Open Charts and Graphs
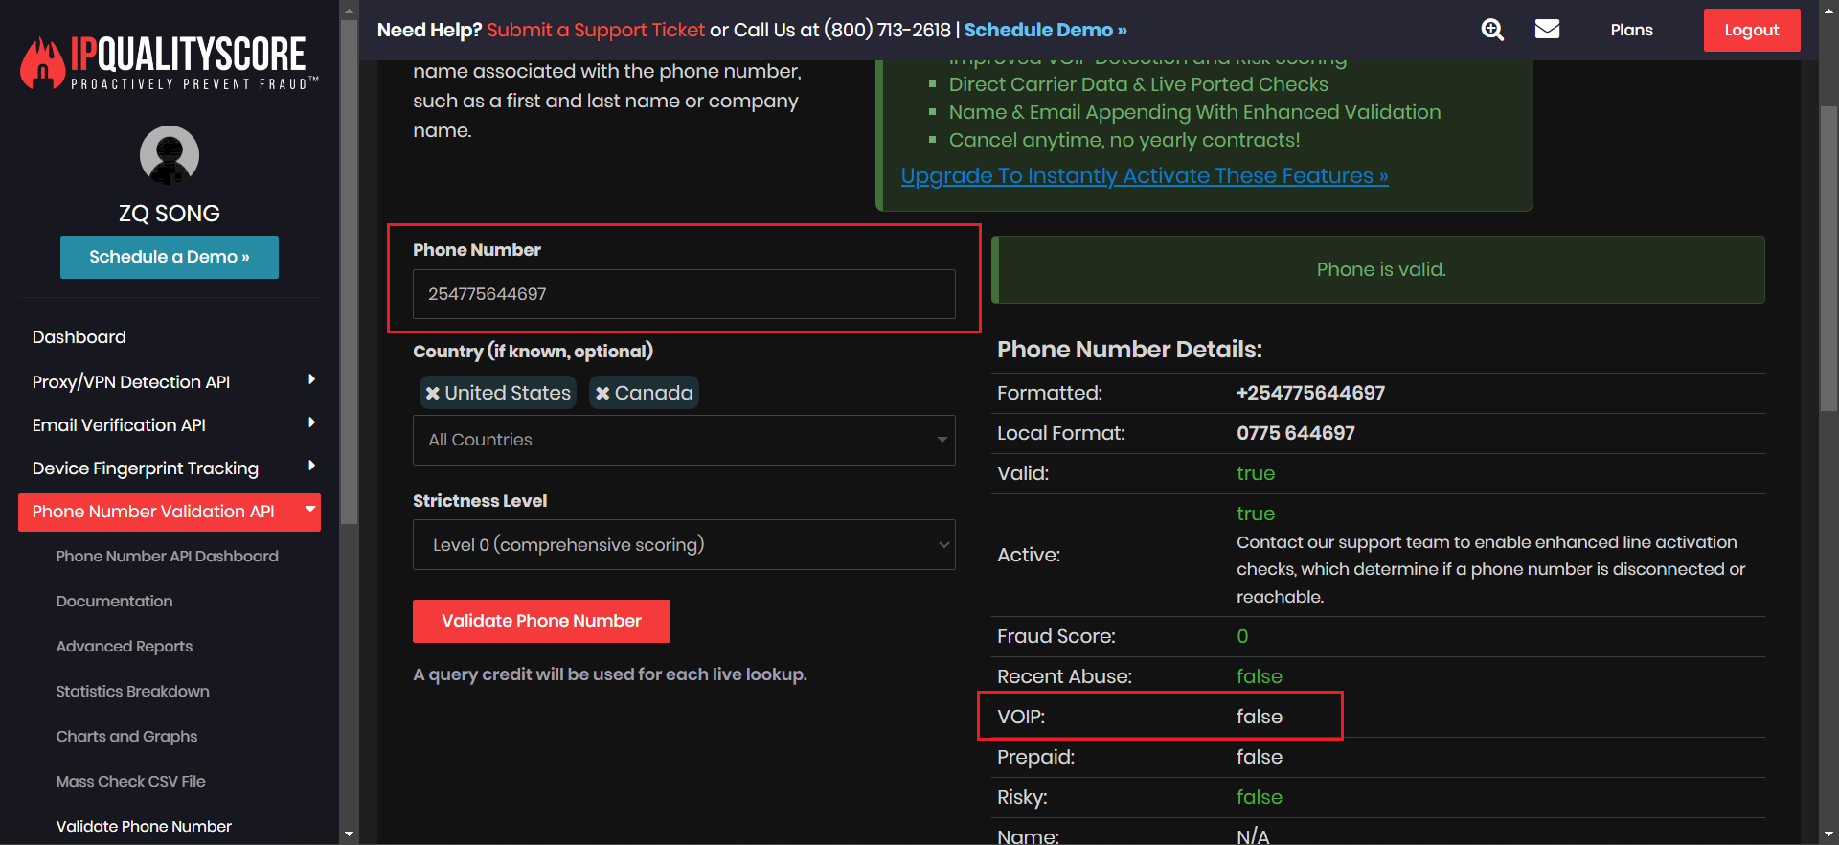This screenshot has height=845, width=1839. (126, 737)
